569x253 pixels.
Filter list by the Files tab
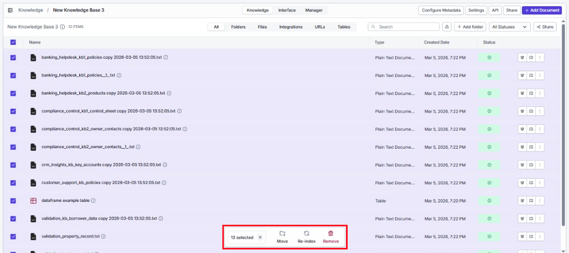coord(262,27)
